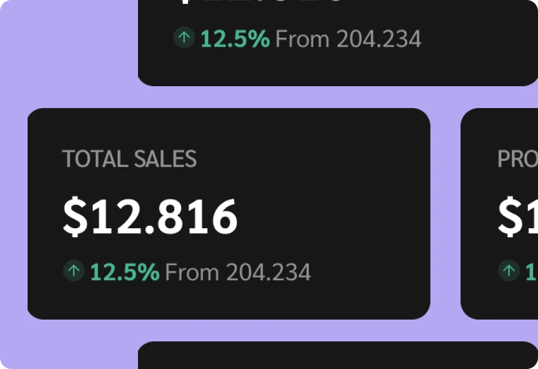The width and height of the screenshot is (538, 369).
Task: Click "From 204.234" text in Total Sales card
Action: click(238, 272)
